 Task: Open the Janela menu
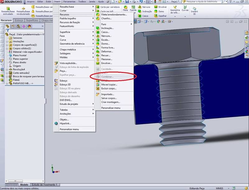point(92,2)
